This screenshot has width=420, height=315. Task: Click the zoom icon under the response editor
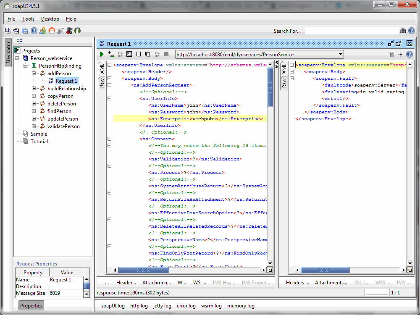410,270
